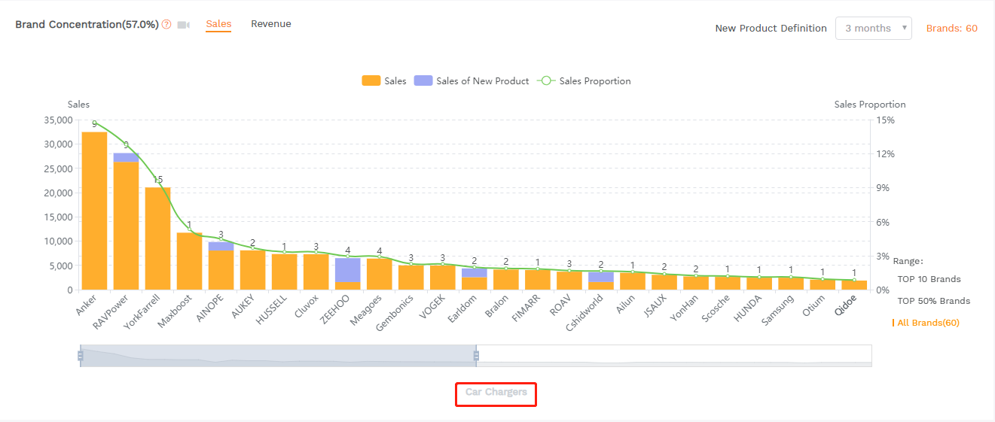Click the YorkFarrell sales bar
995x422 pixels.
[157, 238]
